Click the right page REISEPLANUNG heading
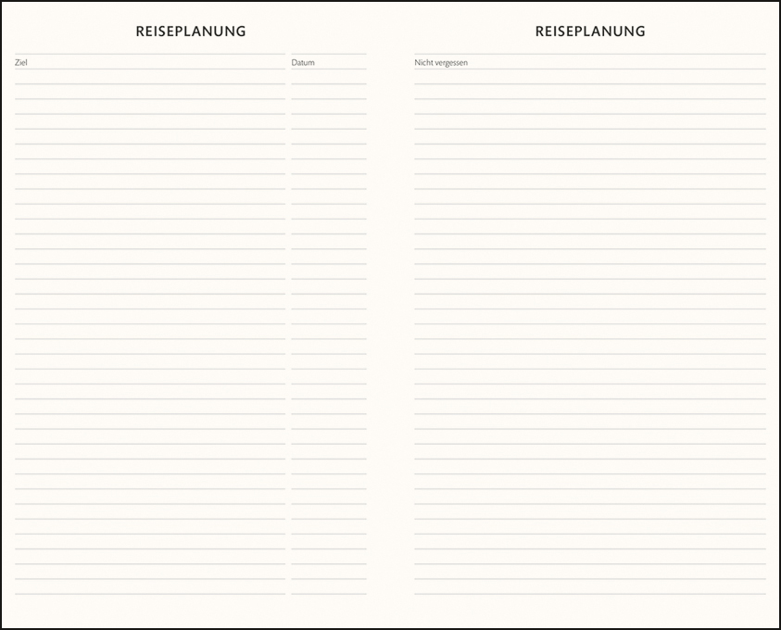 pyautogui.click(x=590, y=31)
